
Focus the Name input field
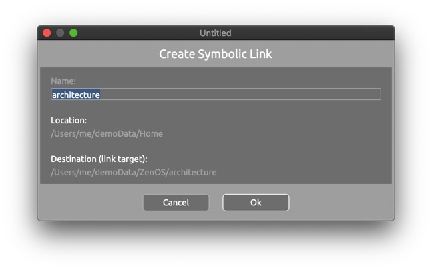click(x=216, y=95)
